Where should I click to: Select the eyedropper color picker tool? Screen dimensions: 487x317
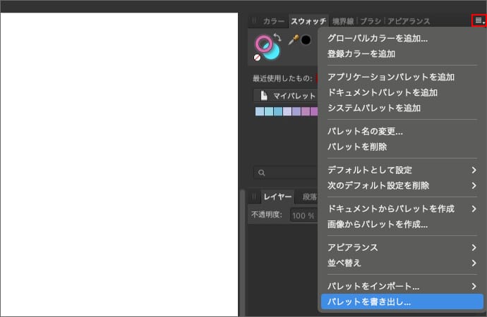pos(294,39)
